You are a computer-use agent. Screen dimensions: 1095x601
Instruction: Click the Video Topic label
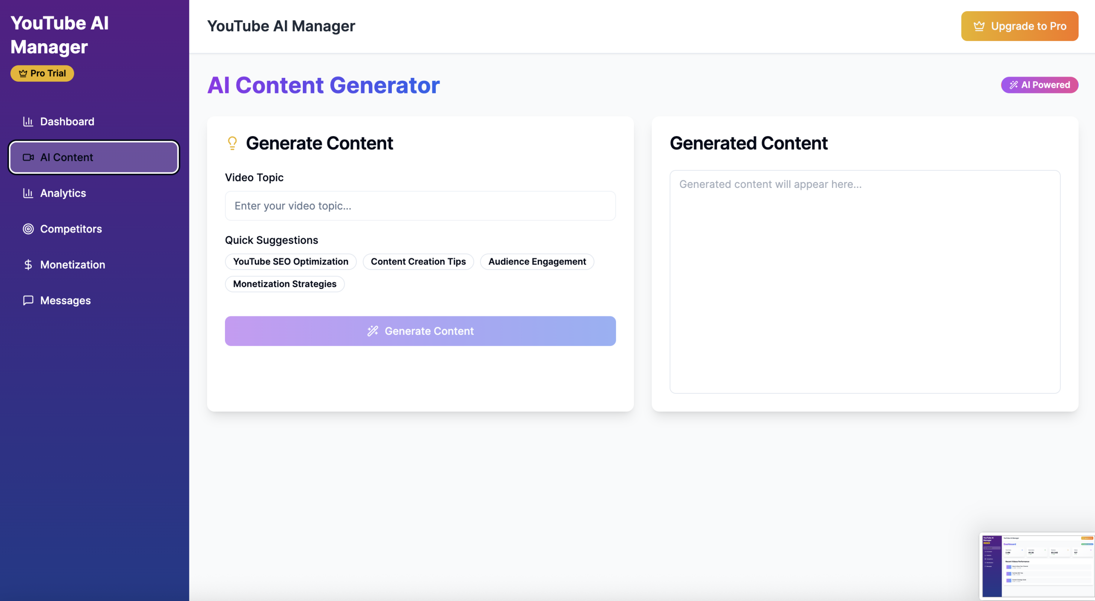coord(254,177)
